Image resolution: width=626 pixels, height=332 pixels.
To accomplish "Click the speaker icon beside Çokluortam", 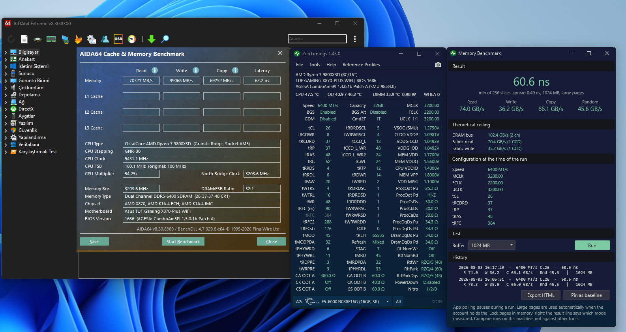I will click(x=13, y=88).
